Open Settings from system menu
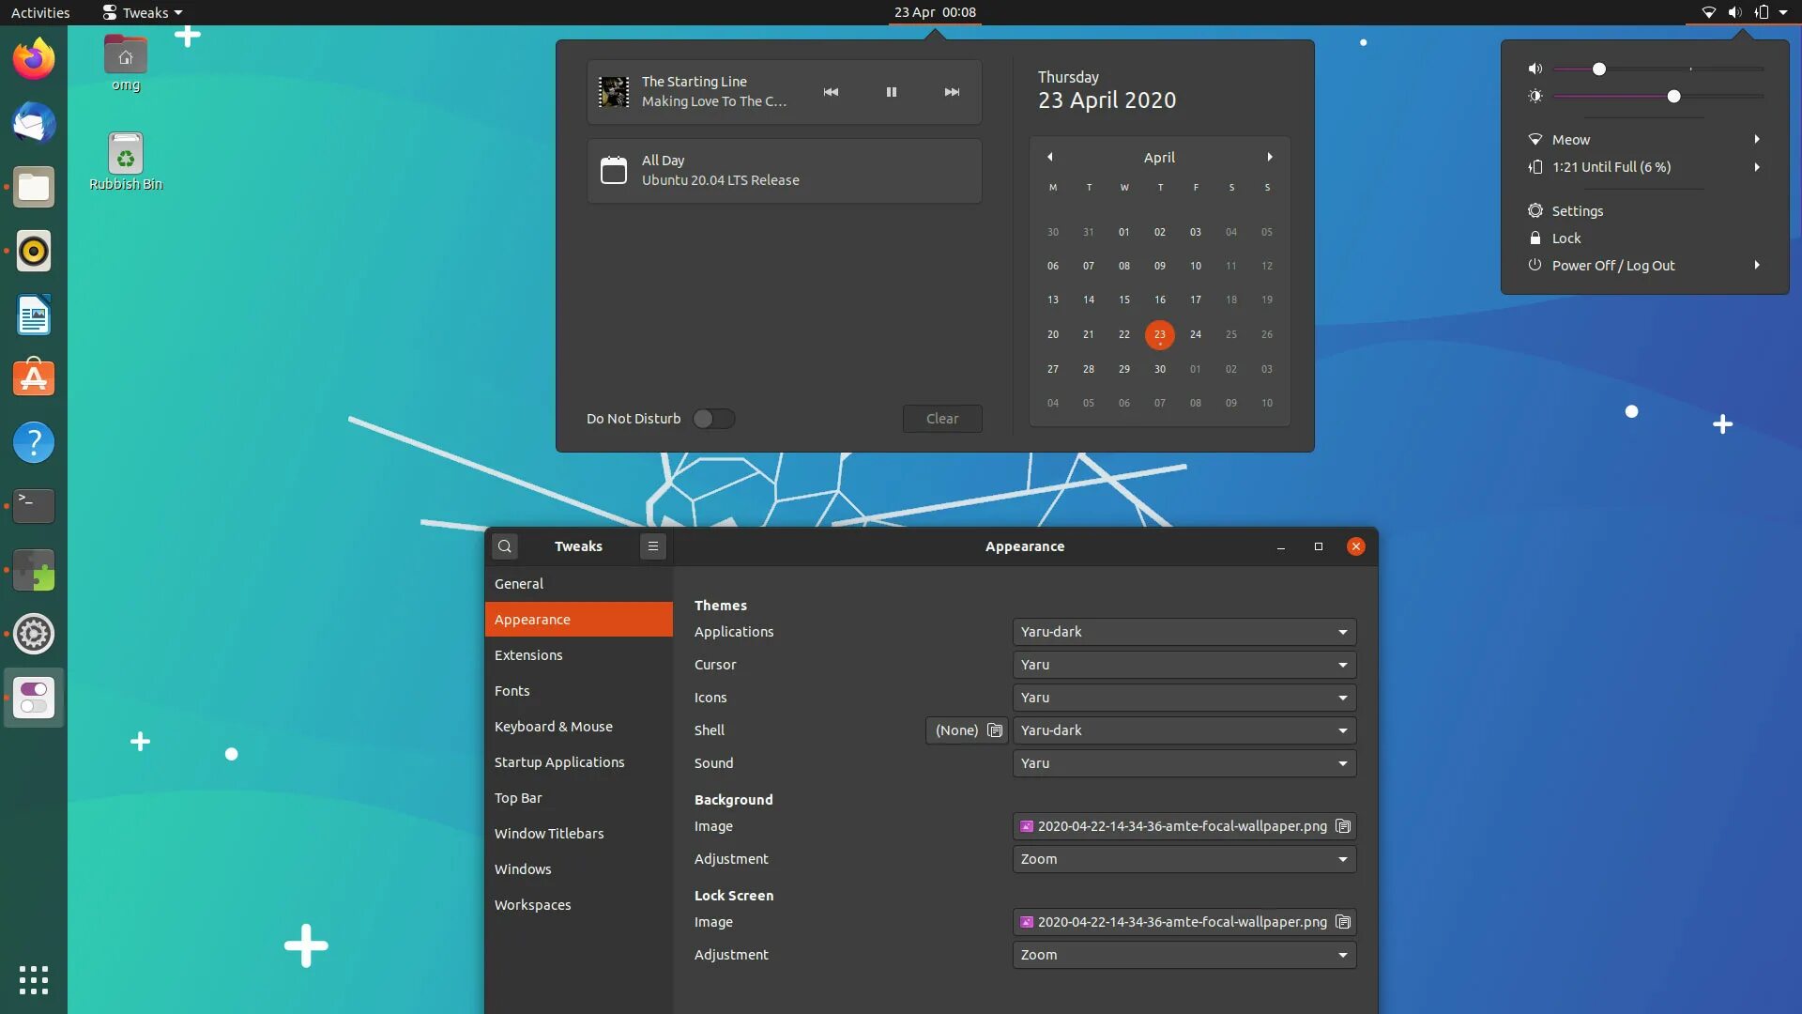The height and width of the screenshot is (1014, 1802). coord(1644,211)
